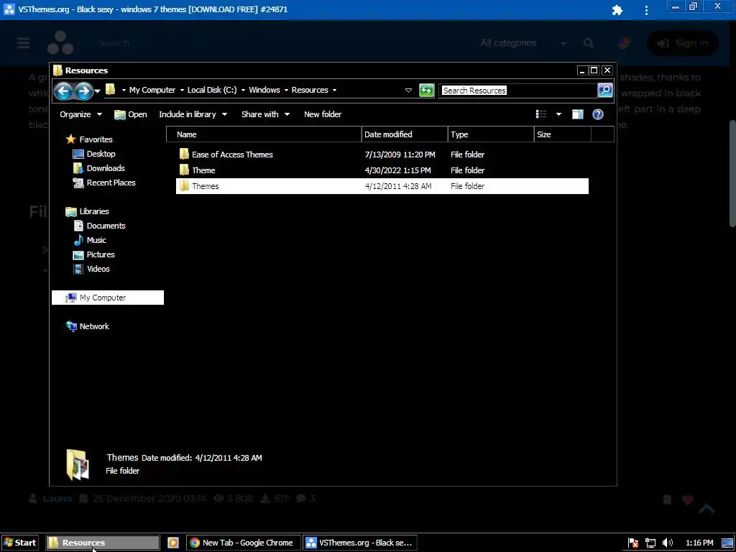Click the Sign in button on VSThemes

point(683,43)
